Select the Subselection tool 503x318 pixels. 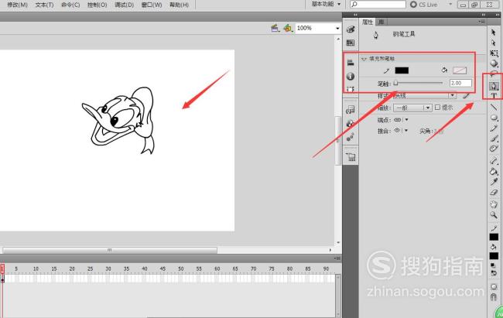(494, 43)
